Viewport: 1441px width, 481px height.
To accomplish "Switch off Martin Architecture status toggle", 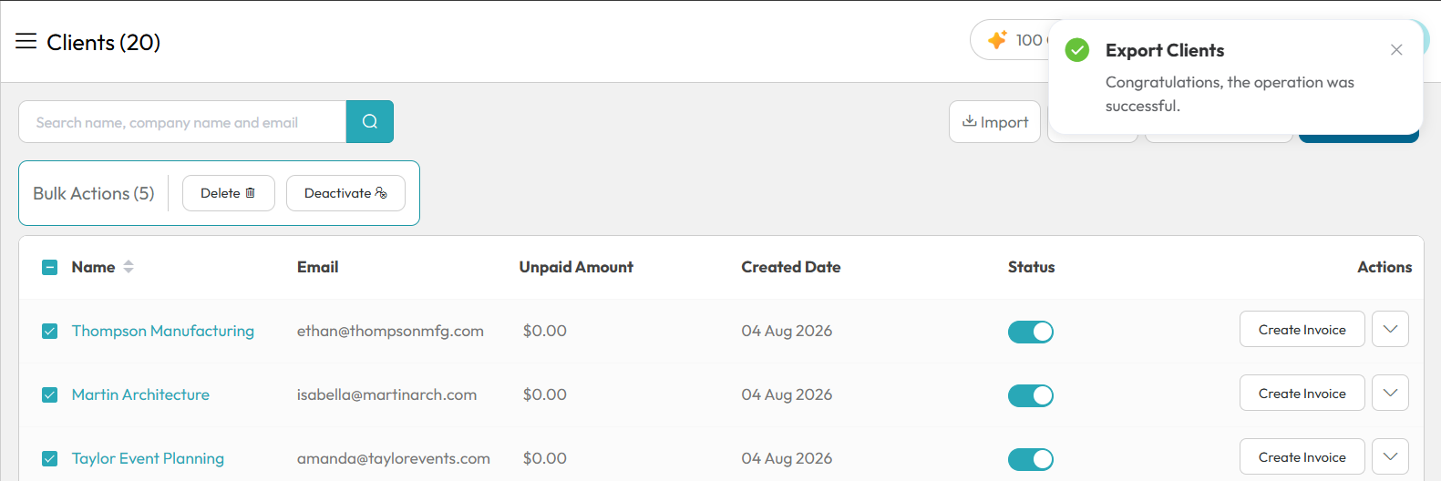I will pyautogui.click(x=1031, y=395).
